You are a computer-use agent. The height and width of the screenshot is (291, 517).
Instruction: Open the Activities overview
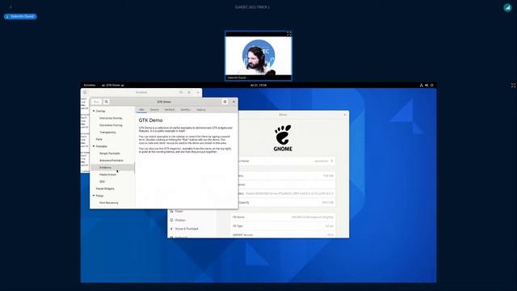(90, 85)
